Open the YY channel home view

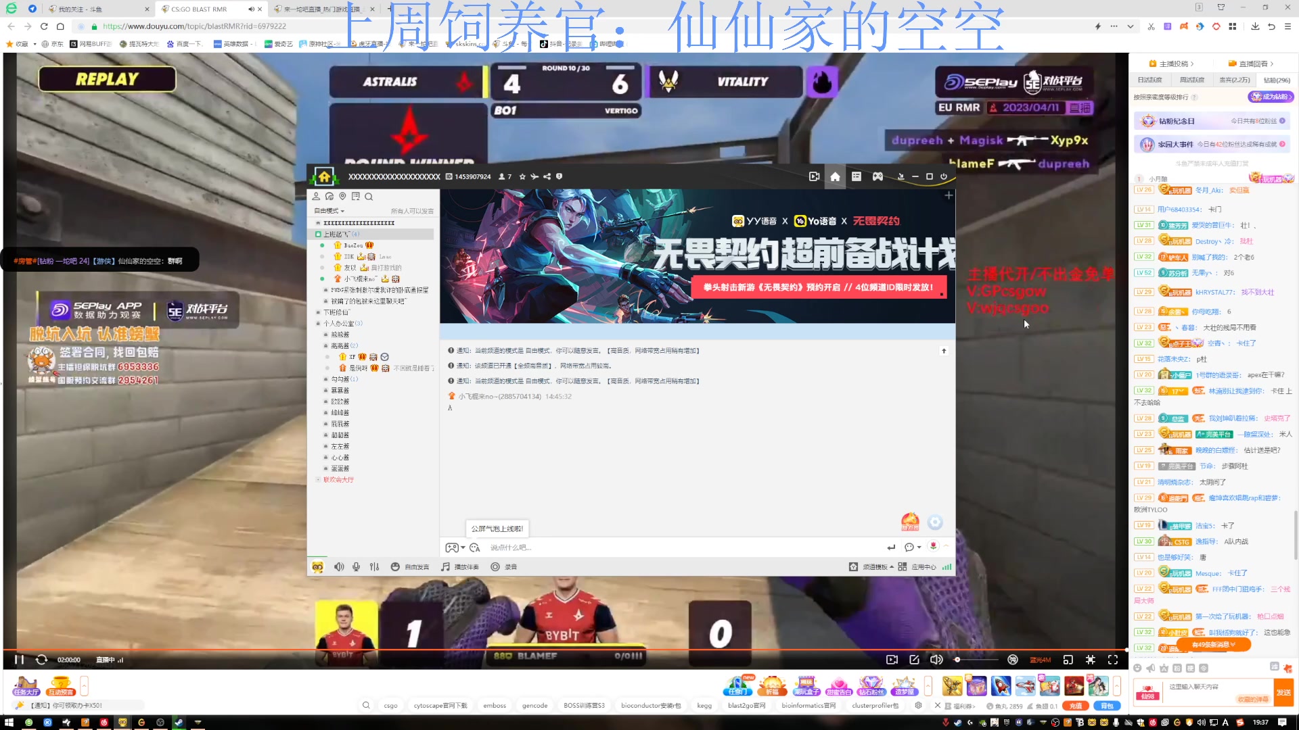tap(835, 176)
